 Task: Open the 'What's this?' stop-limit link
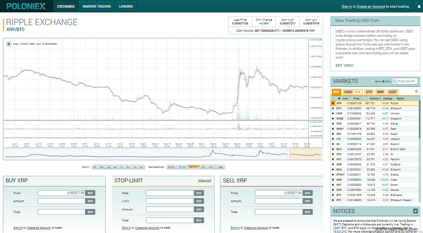(205, 181)
